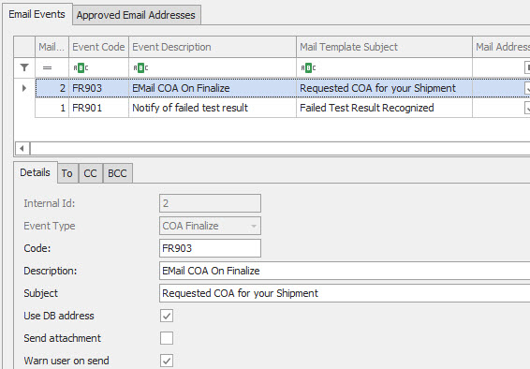
Task: Click the filter funnel icon in grid
Action: pyautogui.click(x=24, y=68)
